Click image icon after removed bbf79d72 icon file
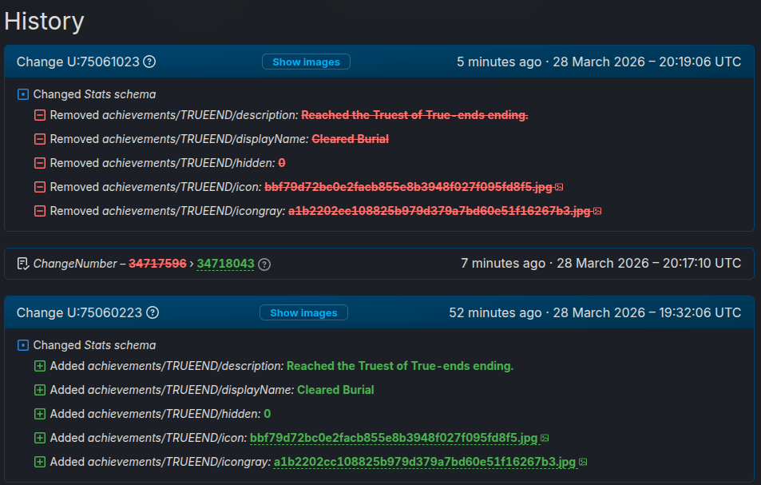 point(559,187)
